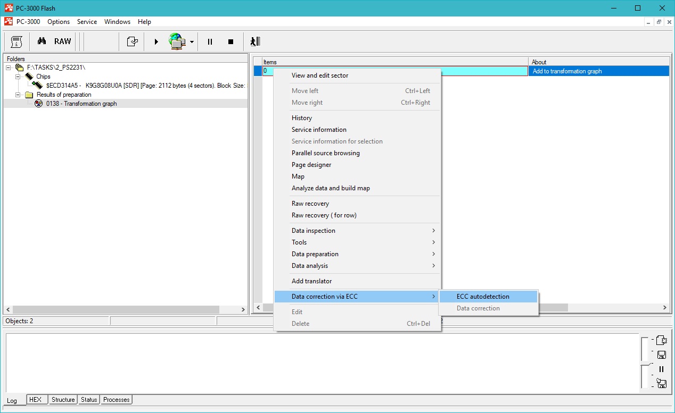Image resolution: width=675 pixels, height=413 pixels.
Task: Click the save log floppy icon
Action: (x=662, y=355)
